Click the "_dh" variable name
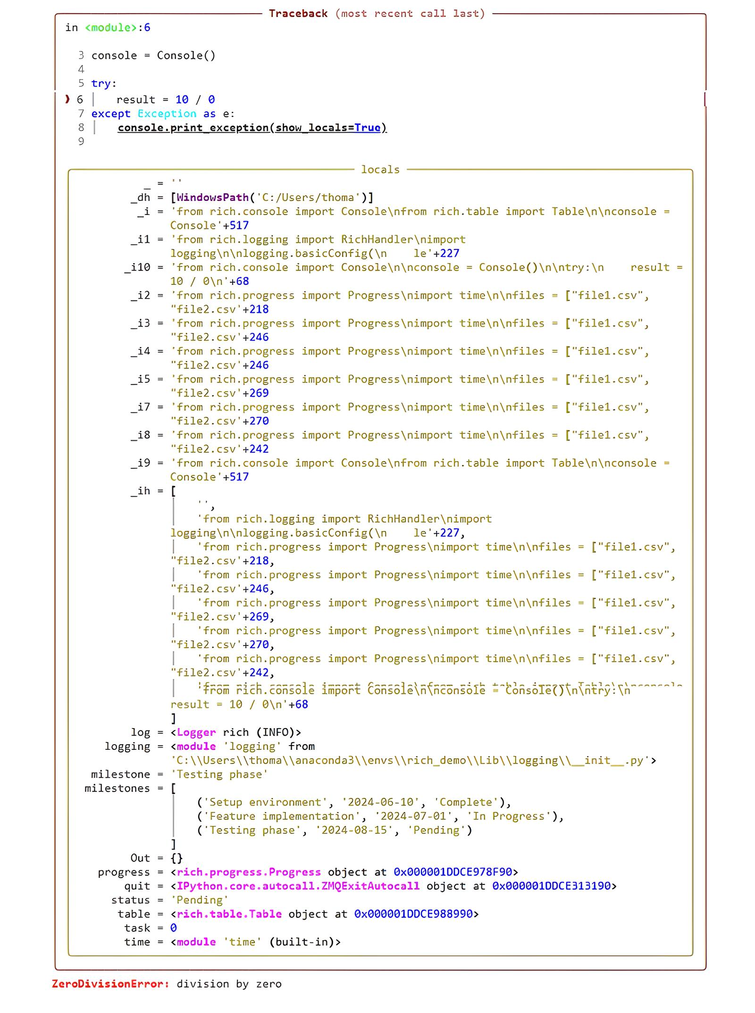 pos(141,197)
